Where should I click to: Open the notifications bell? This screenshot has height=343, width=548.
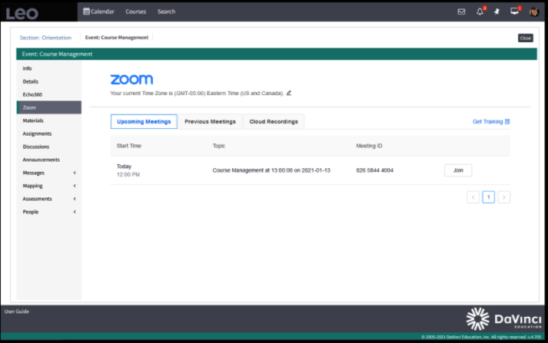(x=480, y=12)
